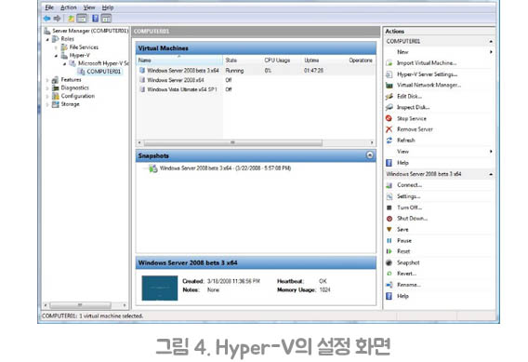528x362 pixels.
Task: Click the Operations column header
Action: (361, 60)
